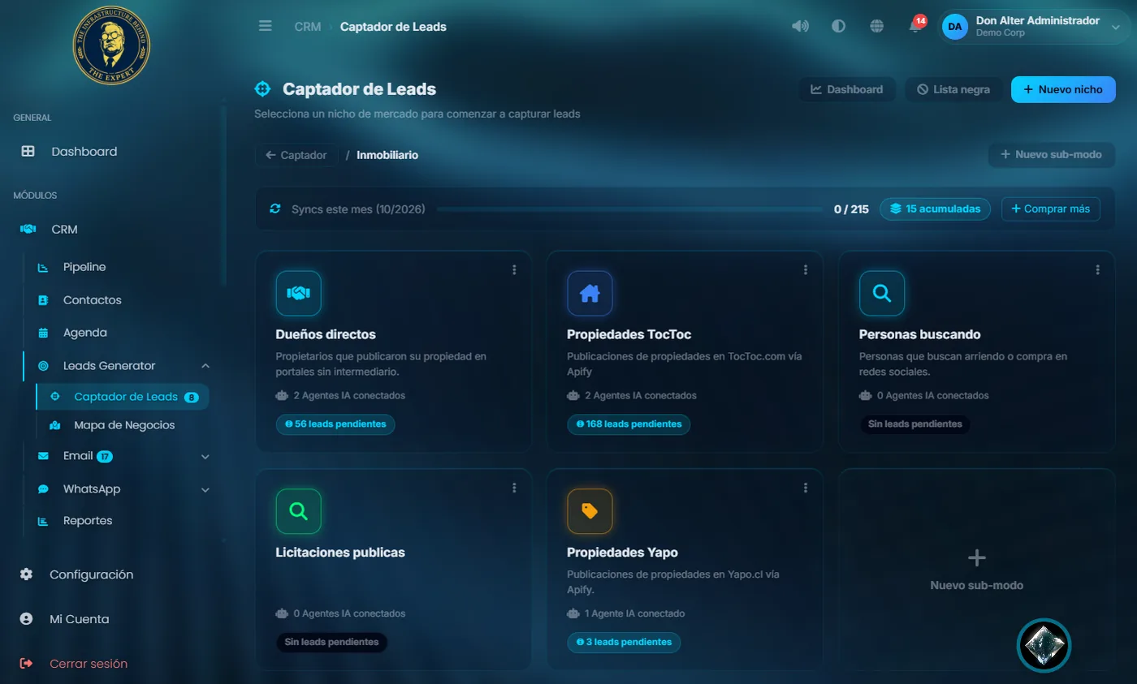Open the Dueños directos handshake icon

(x=299, y=293)
